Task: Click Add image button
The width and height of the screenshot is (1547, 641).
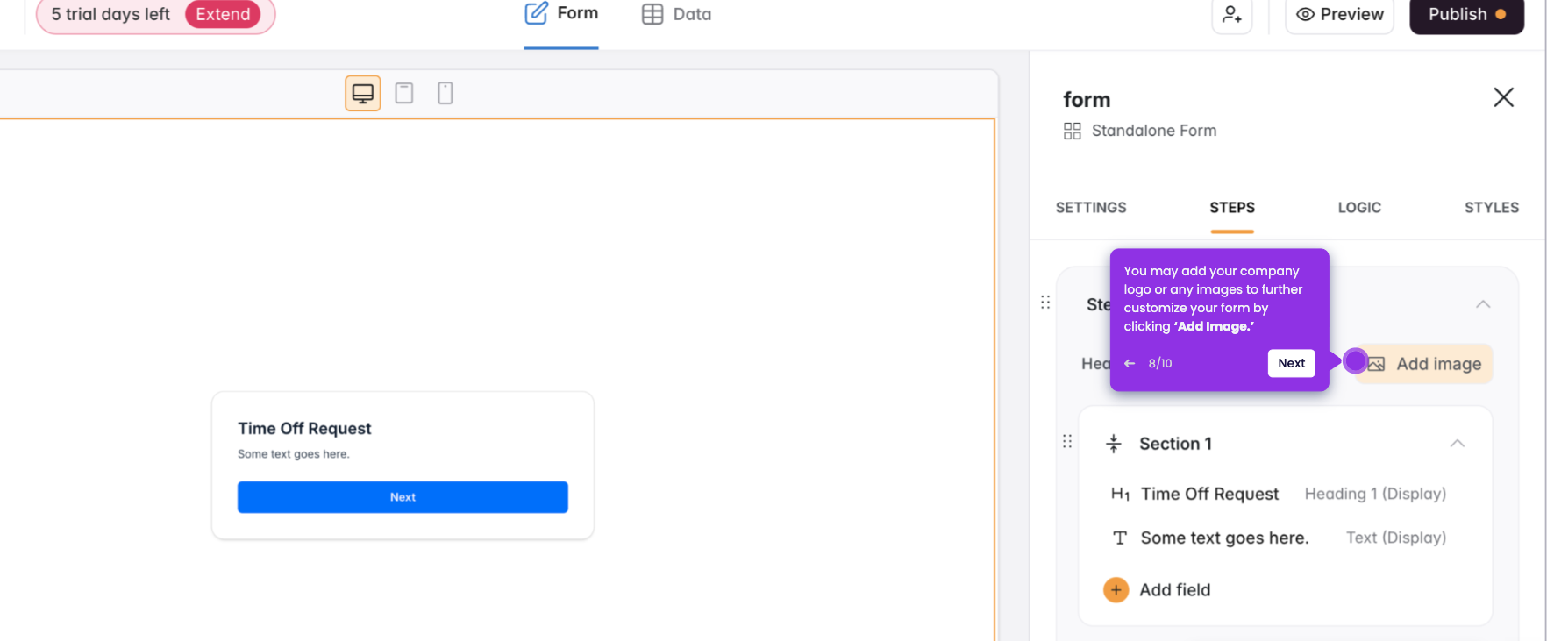Action: (x=1425, y=364)
